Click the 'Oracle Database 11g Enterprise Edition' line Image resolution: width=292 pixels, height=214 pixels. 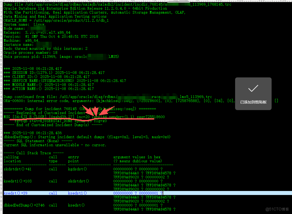85,8
